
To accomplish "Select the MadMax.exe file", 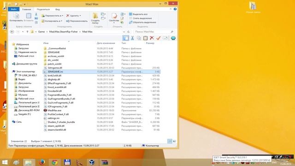I will (x=54, y=111).
